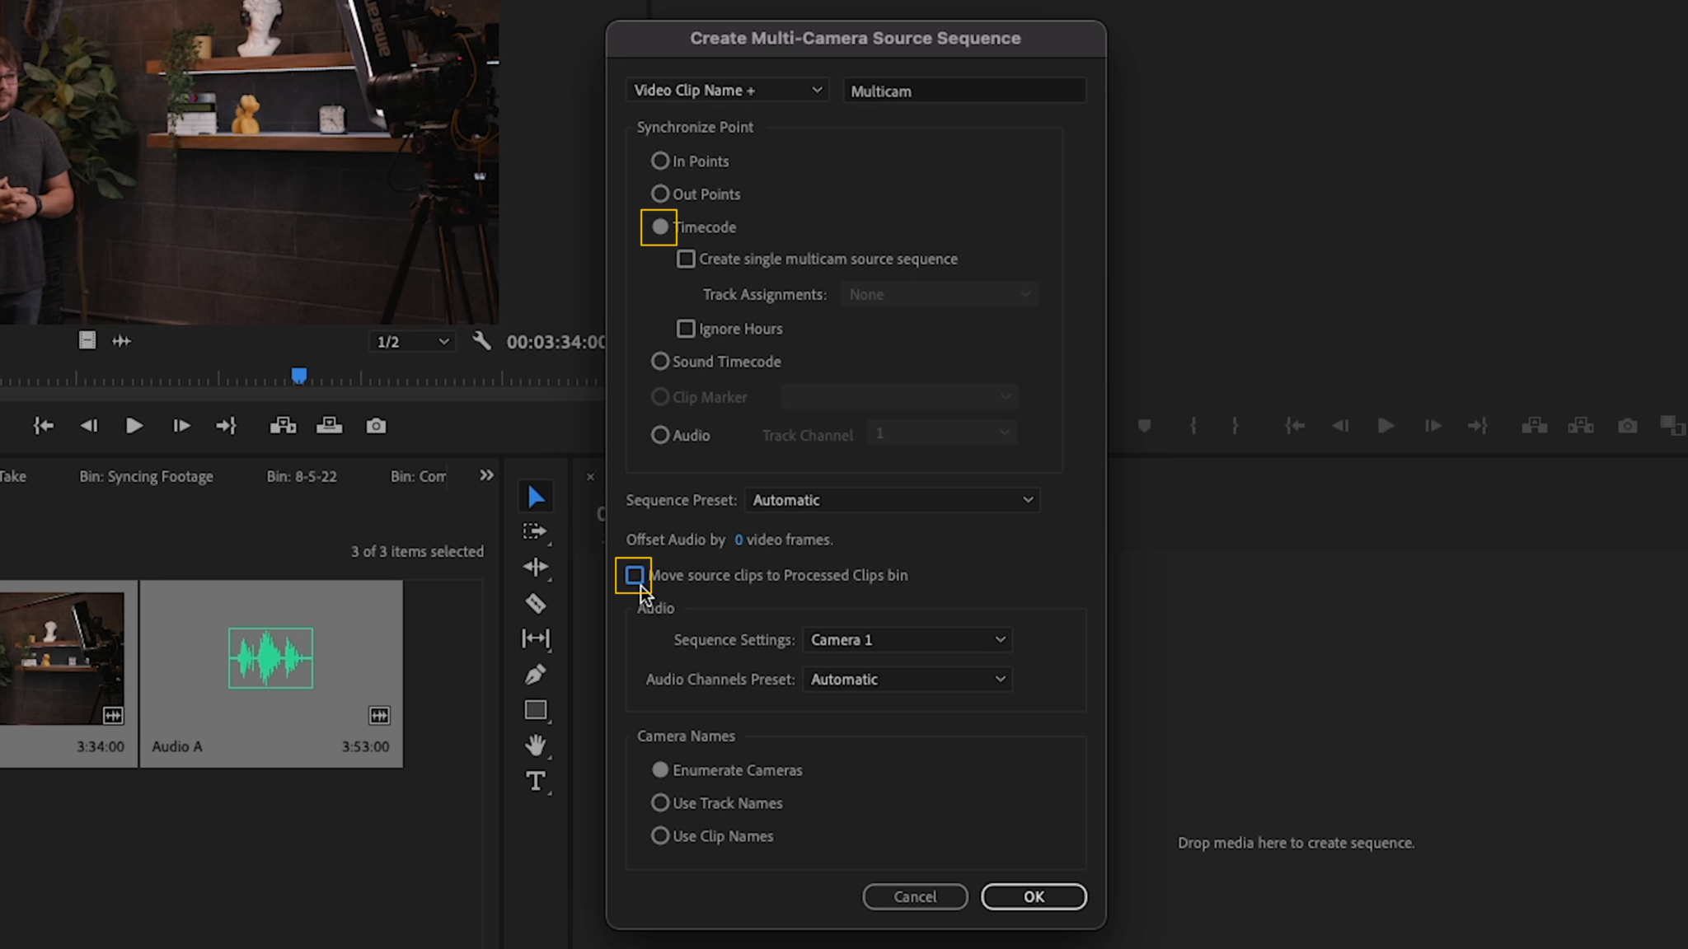Viewport: 1688px width, 949px height.
Task: Select the Razor tool icon
Action: pyautogui.click(x=536, y=602)
